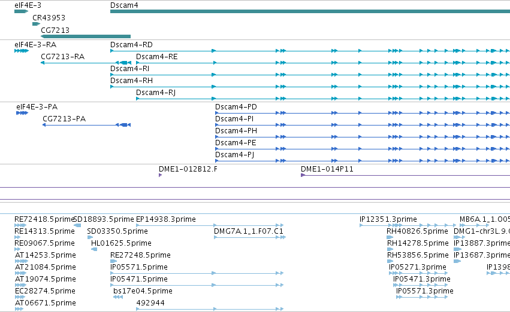This screenshot has height=312, width=510.
Task: Select the Dscam4-PE protein label
Action: (x=236, y=143)
